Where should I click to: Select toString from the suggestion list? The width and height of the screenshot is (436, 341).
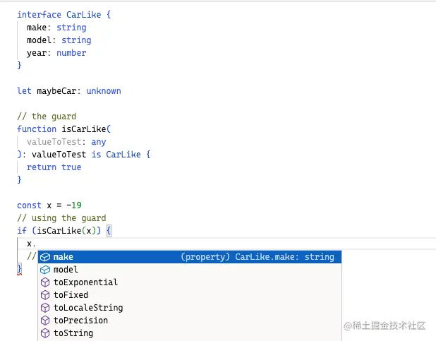(190, 333)
